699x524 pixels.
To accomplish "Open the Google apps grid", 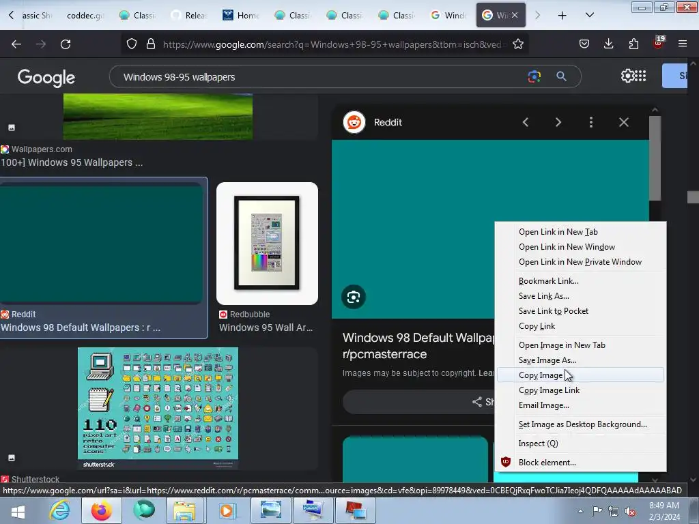I will click(x=640, y=76).
